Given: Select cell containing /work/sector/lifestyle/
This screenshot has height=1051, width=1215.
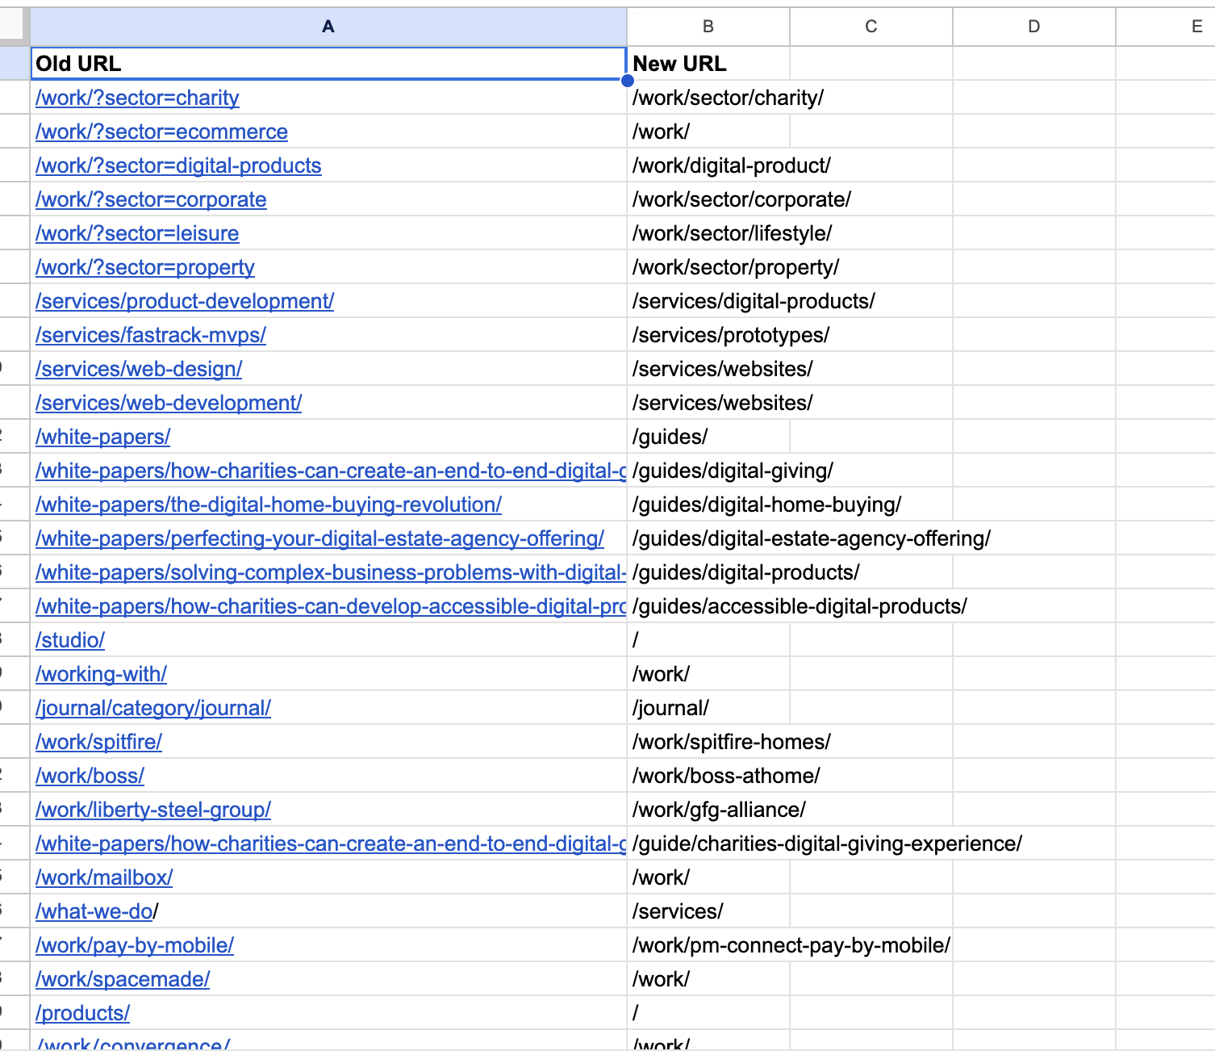Looking at the screenshot, I should coord(732,233).
